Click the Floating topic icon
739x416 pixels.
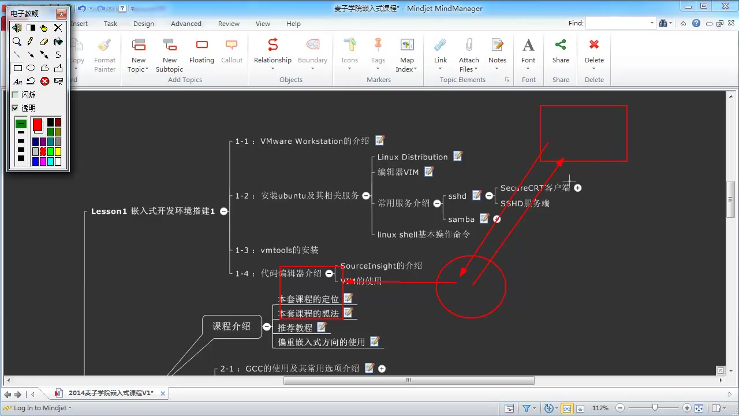click(x=201, y=45)
